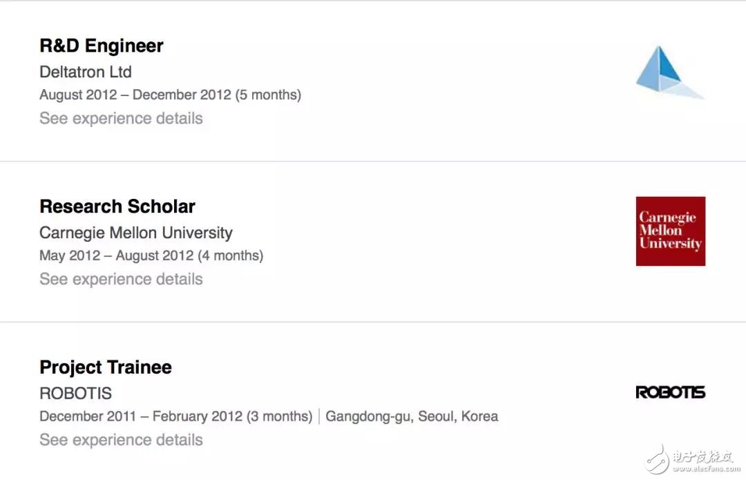Click the August 2012 – December 2012 date range

pos(135,95)
